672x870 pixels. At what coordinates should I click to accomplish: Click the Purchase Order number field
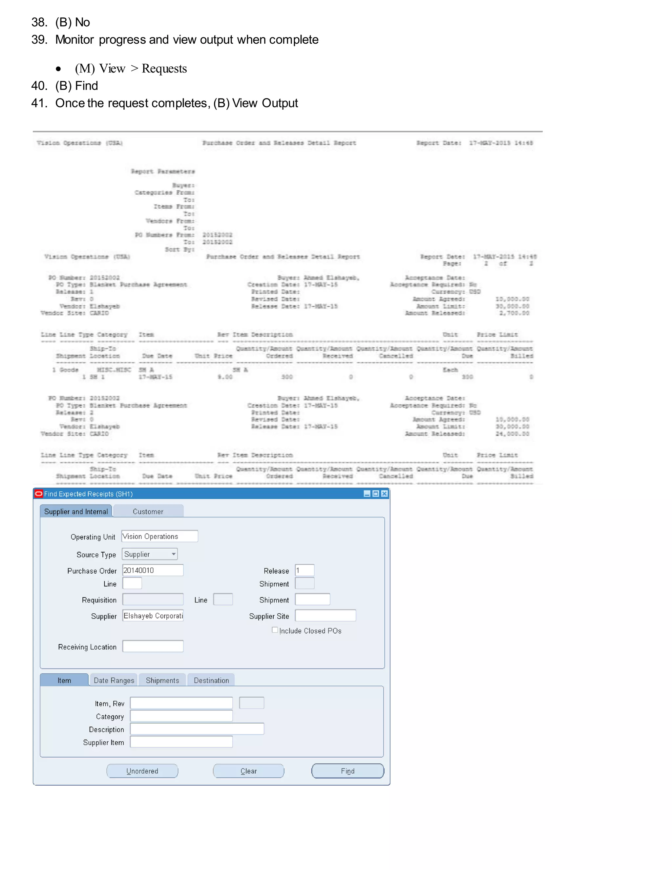click(x=153, y=570)
